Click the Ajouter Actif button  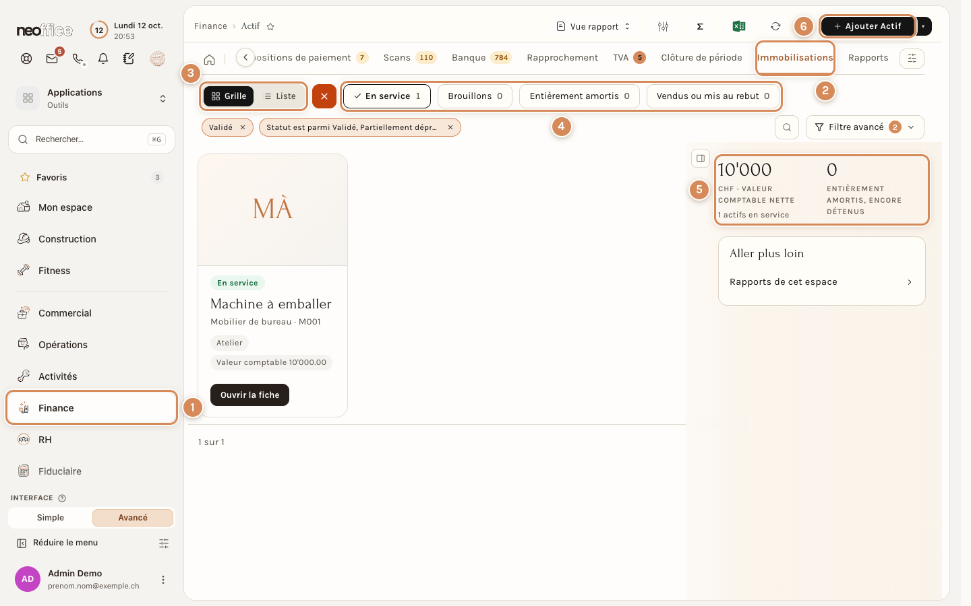867,26
